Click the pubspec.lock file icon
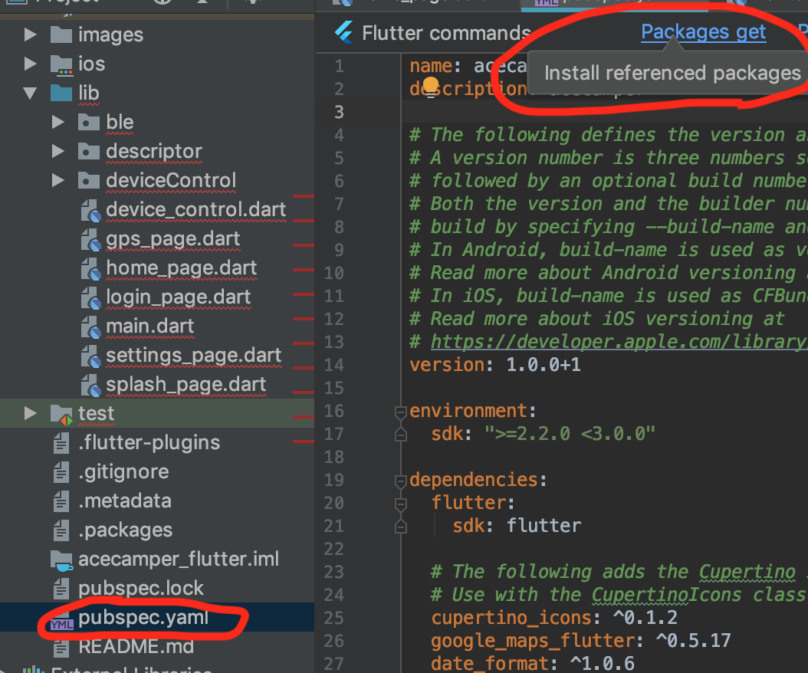This screenshot has width=808, height=673. point(61,589)
